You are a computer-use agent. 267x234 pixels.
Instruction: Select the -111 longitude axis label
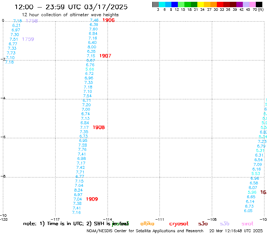tap(159, 219)
